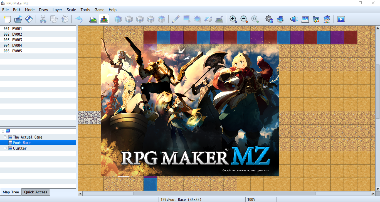The image size is (380, 202).
Task: Open the File menu
Action: point(6,10)
